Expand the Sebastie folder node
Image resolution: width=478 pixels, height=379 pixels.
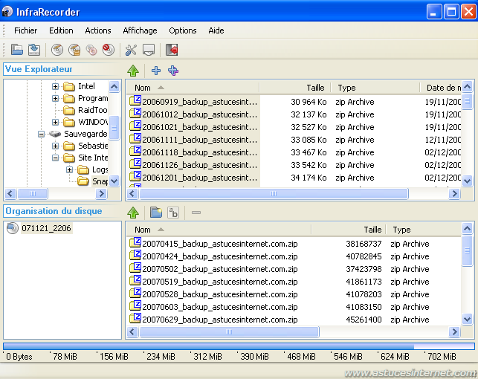[x=55, y=146]
